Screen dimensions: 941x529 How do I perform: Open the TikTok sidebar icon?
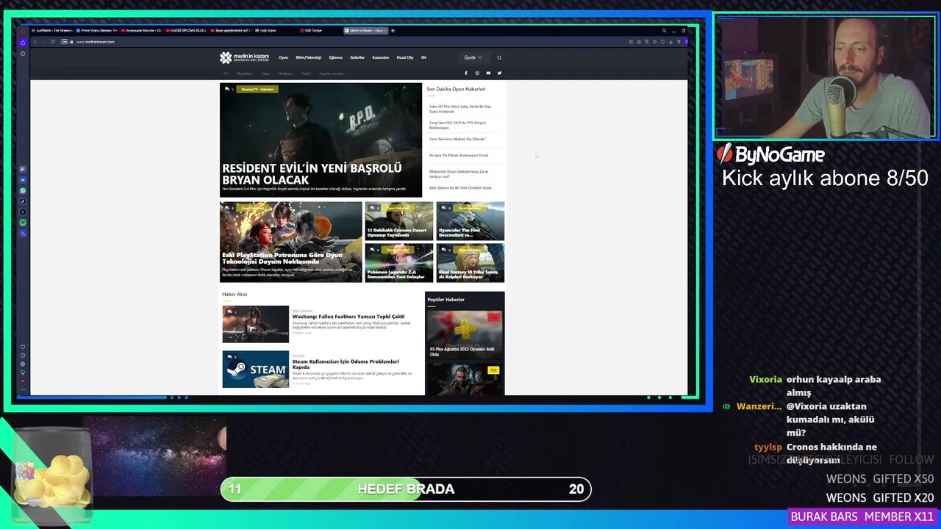click(x=23, y=201)
